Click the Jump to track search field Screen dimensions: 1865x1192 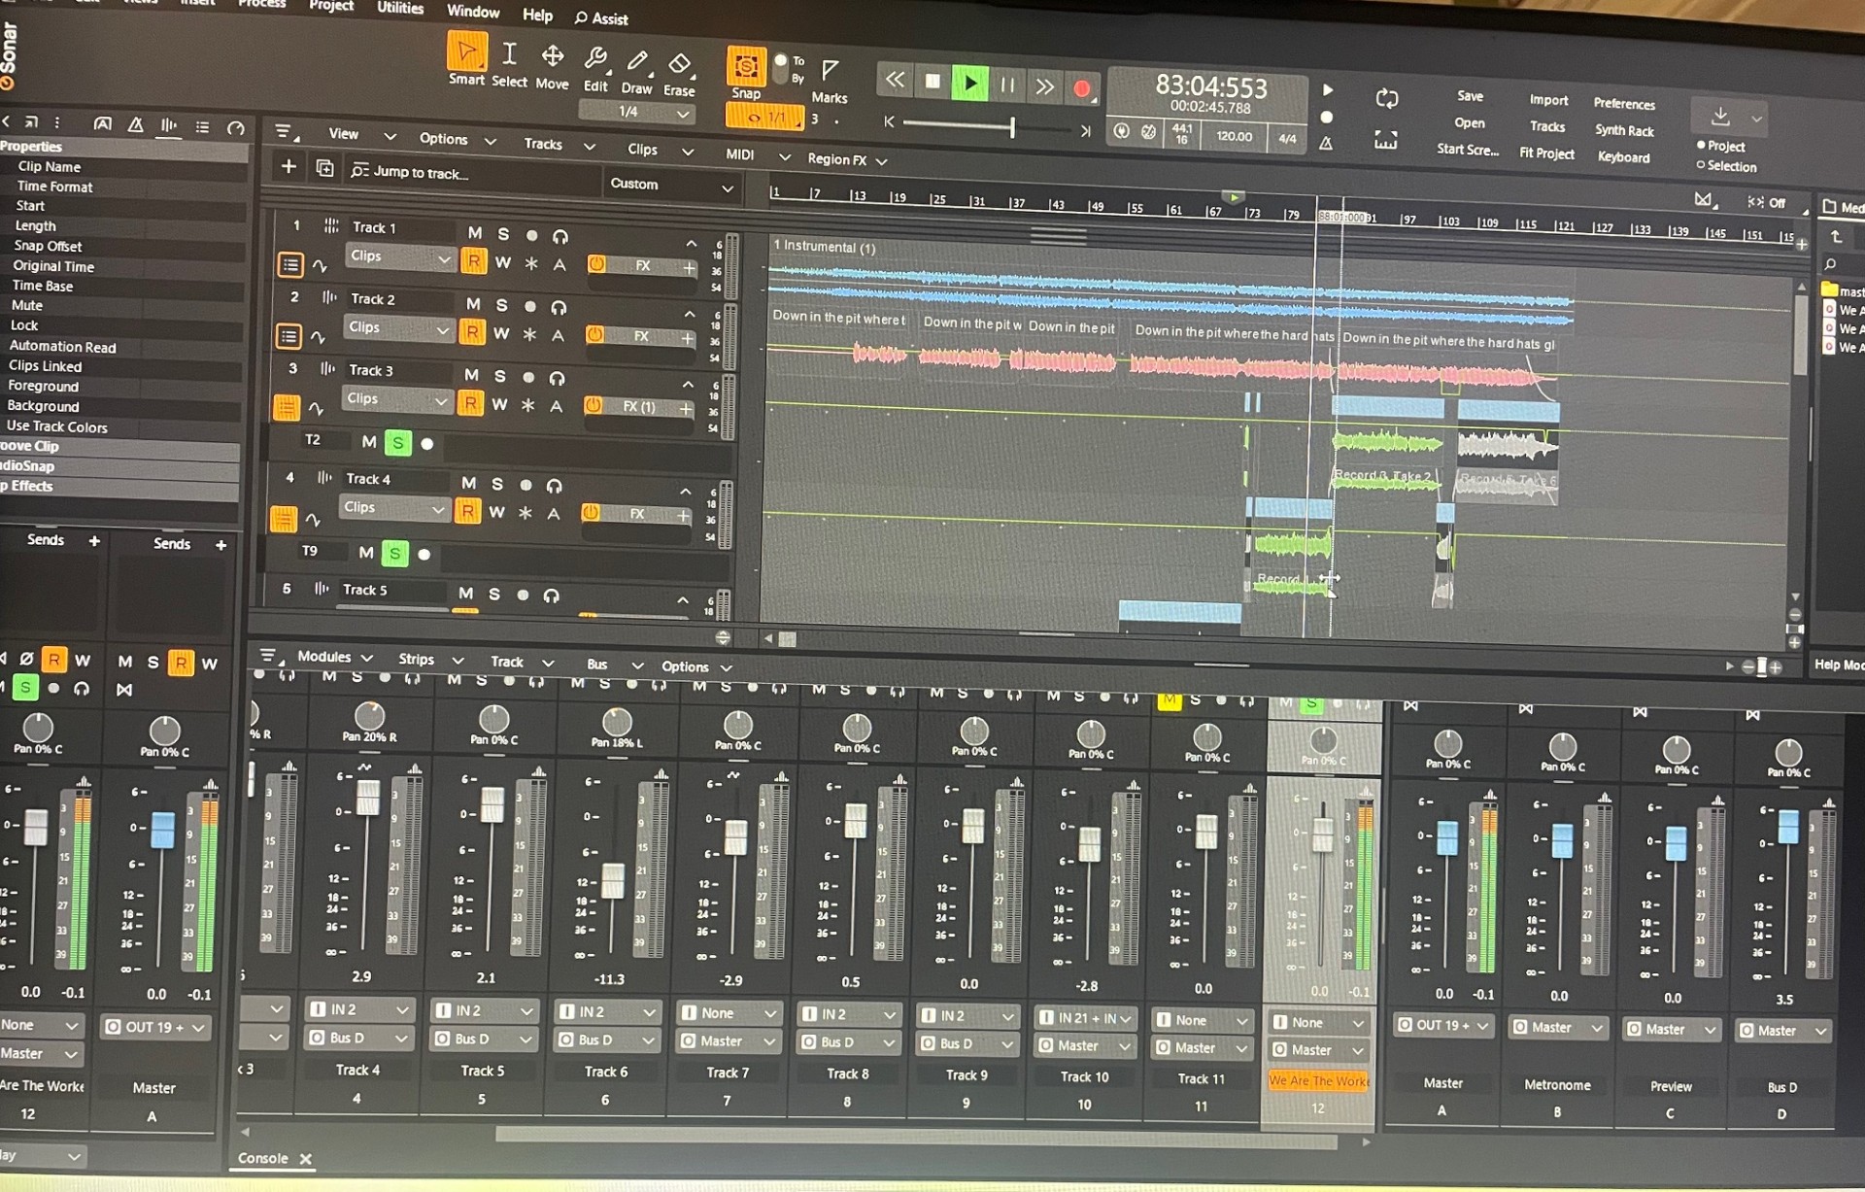point(474,173)
